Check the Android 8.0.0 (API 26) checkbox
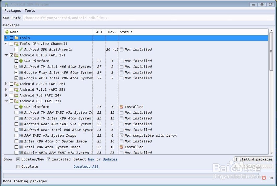This screenshot has height=186, width=277. point(12,84)
